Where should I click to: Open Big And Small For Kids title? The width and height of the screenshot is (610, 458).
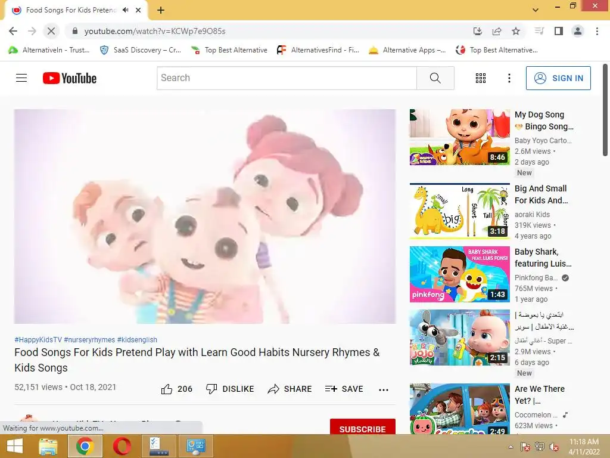click(541, 194)
